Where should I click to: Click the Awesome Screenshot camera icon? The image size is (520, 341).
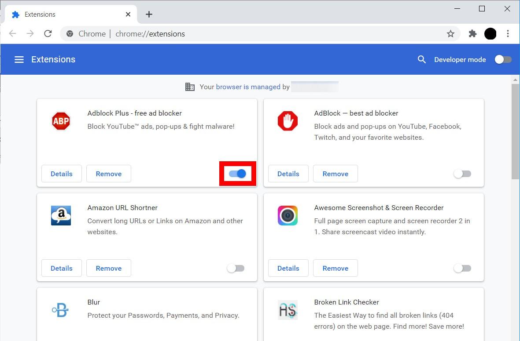coord(288,215)
